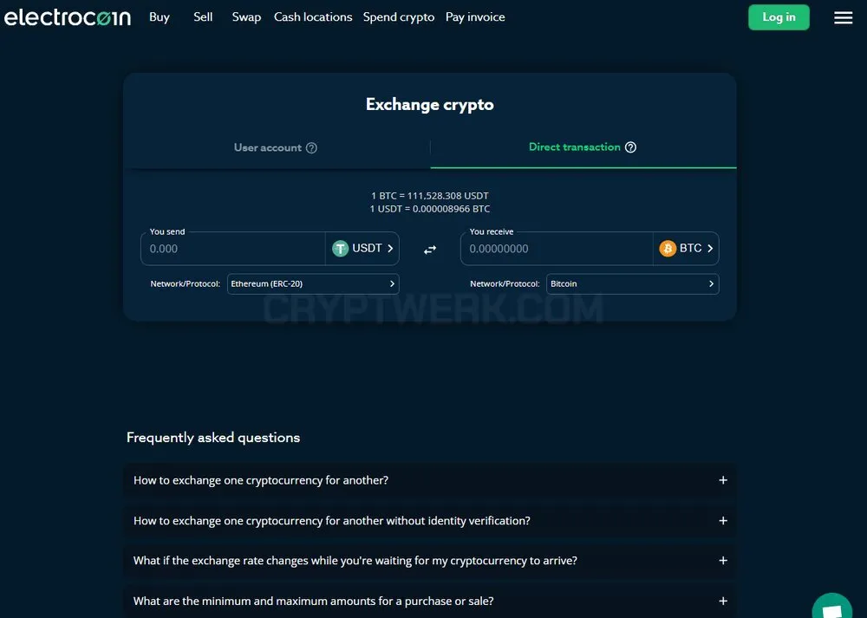
Task: Click the help icon beside Direct transaction
Action: tap(630, 147)
